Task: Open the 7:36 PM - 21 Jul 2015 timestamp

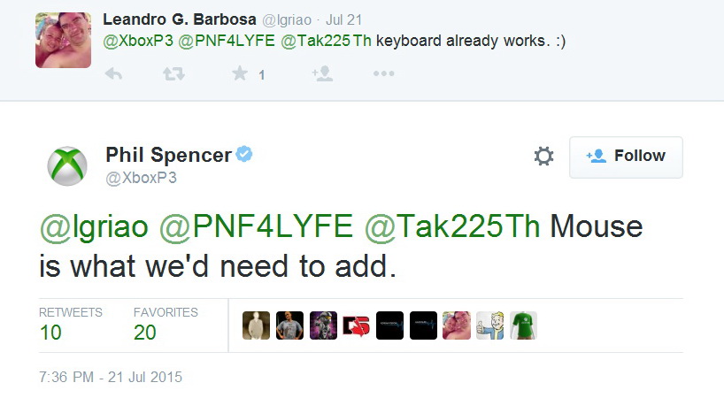Action: click(111, 378)
